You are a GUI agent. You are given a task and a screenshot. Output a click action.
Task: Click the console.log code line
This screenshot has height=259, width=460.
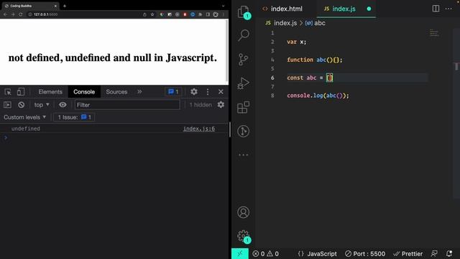[318, 96]
